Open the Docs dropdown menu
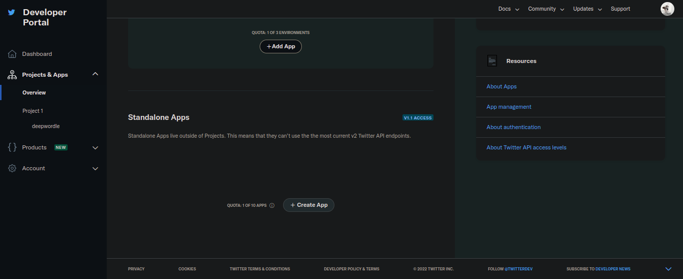 point(509,9)
